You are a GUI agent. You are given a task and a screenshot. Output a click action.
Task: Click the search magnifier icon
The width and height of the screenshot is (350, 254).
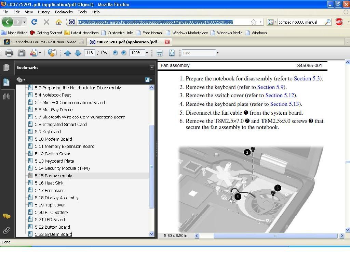(328, 22)
